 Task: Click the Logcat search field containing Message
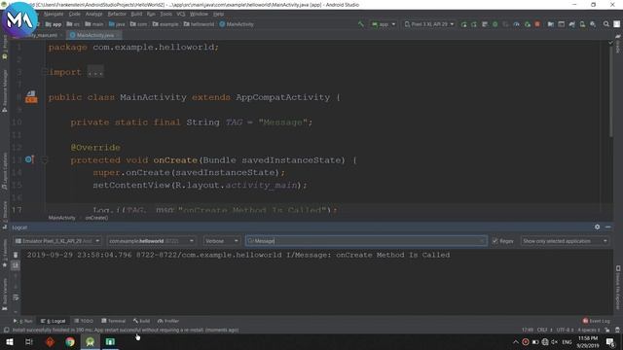pos(366,241)
